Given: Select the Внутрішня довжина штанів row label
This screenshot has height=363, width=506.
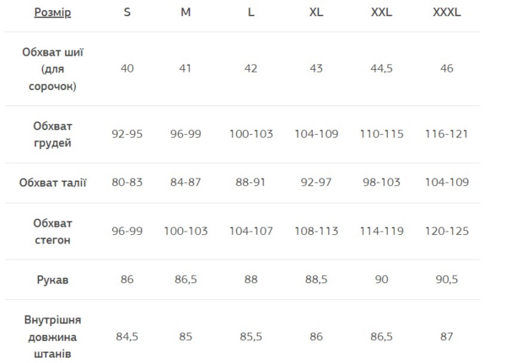Looking at the screenshot, I should click(x=52, y=335).
